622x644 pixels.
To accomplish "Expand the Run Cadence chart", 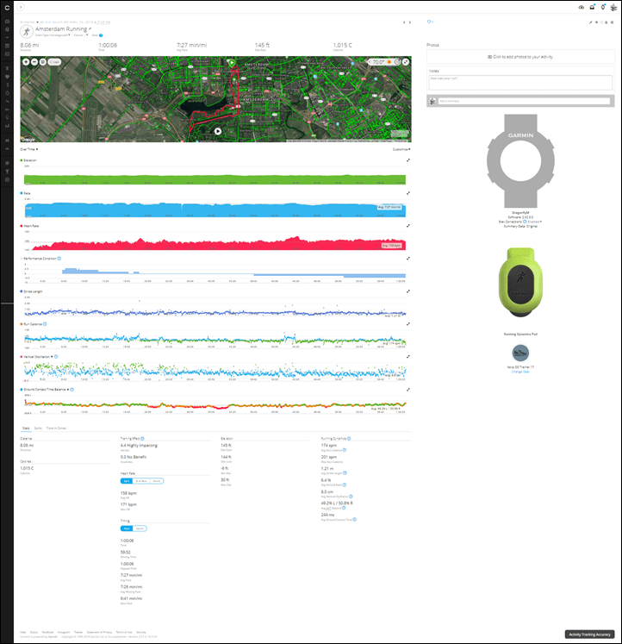I will coord(408,324).
